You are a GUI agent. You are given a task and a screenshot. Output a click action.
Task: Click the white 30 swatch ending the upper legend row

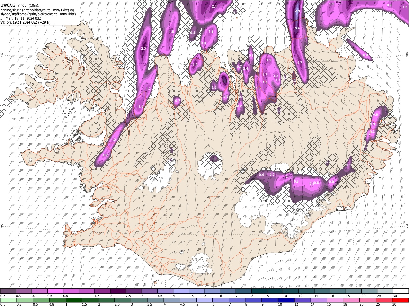click(401, 291)
